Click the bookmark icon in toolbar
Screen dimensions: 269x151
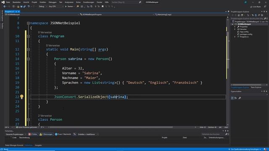pos(103,7)
